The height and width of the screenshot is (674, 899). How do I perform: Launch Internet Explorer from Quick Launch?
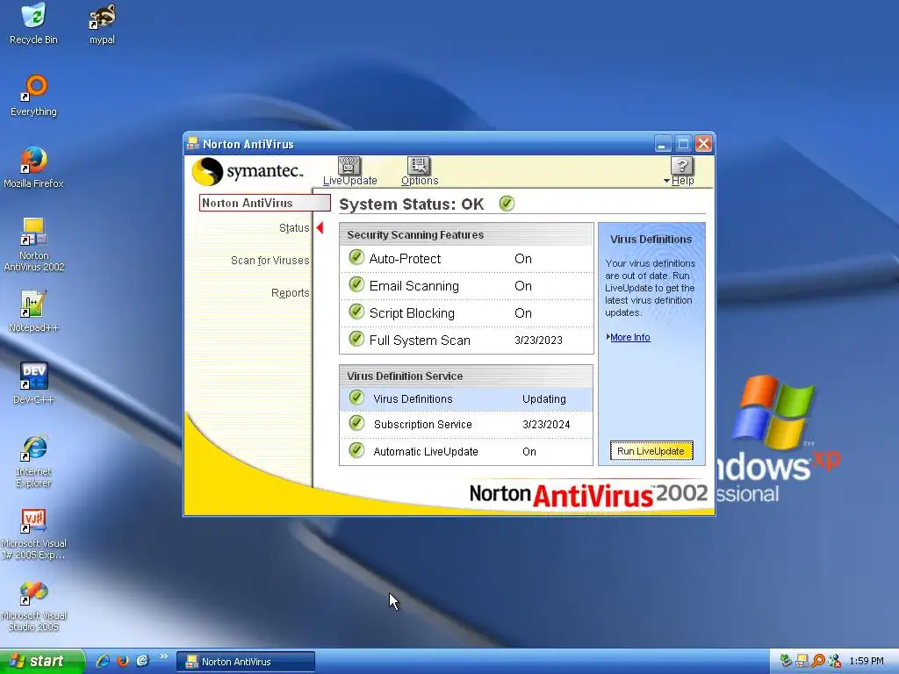point(104,661)
